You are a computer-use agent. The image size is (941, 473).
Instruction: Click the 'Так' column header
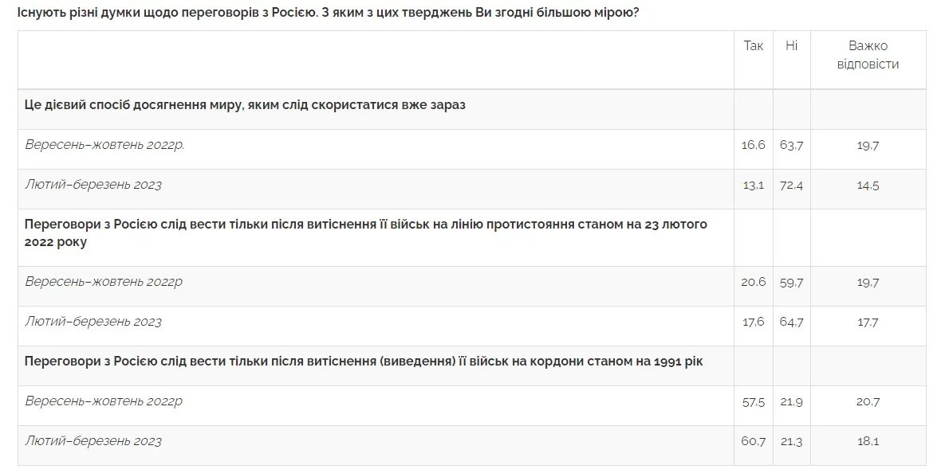(753, 46)
